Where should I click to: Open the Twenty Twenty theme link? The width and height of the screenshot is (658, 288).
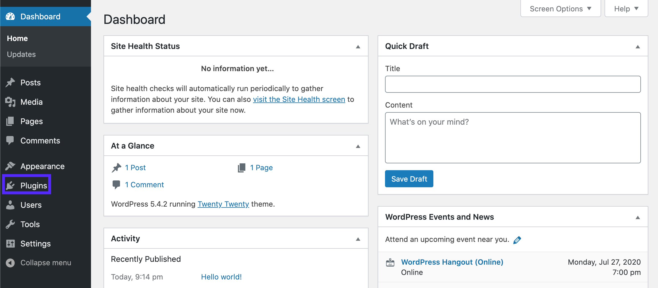point(223,204)
